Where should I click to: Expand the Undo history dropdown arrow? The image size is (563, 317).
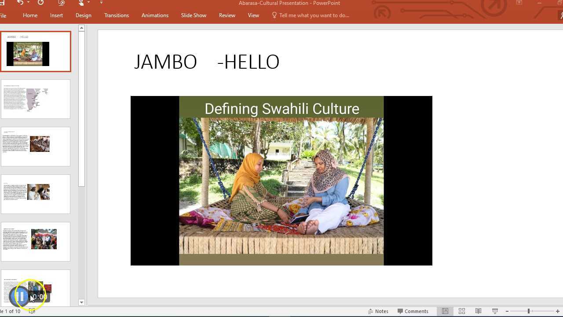(x=27, y=3)
